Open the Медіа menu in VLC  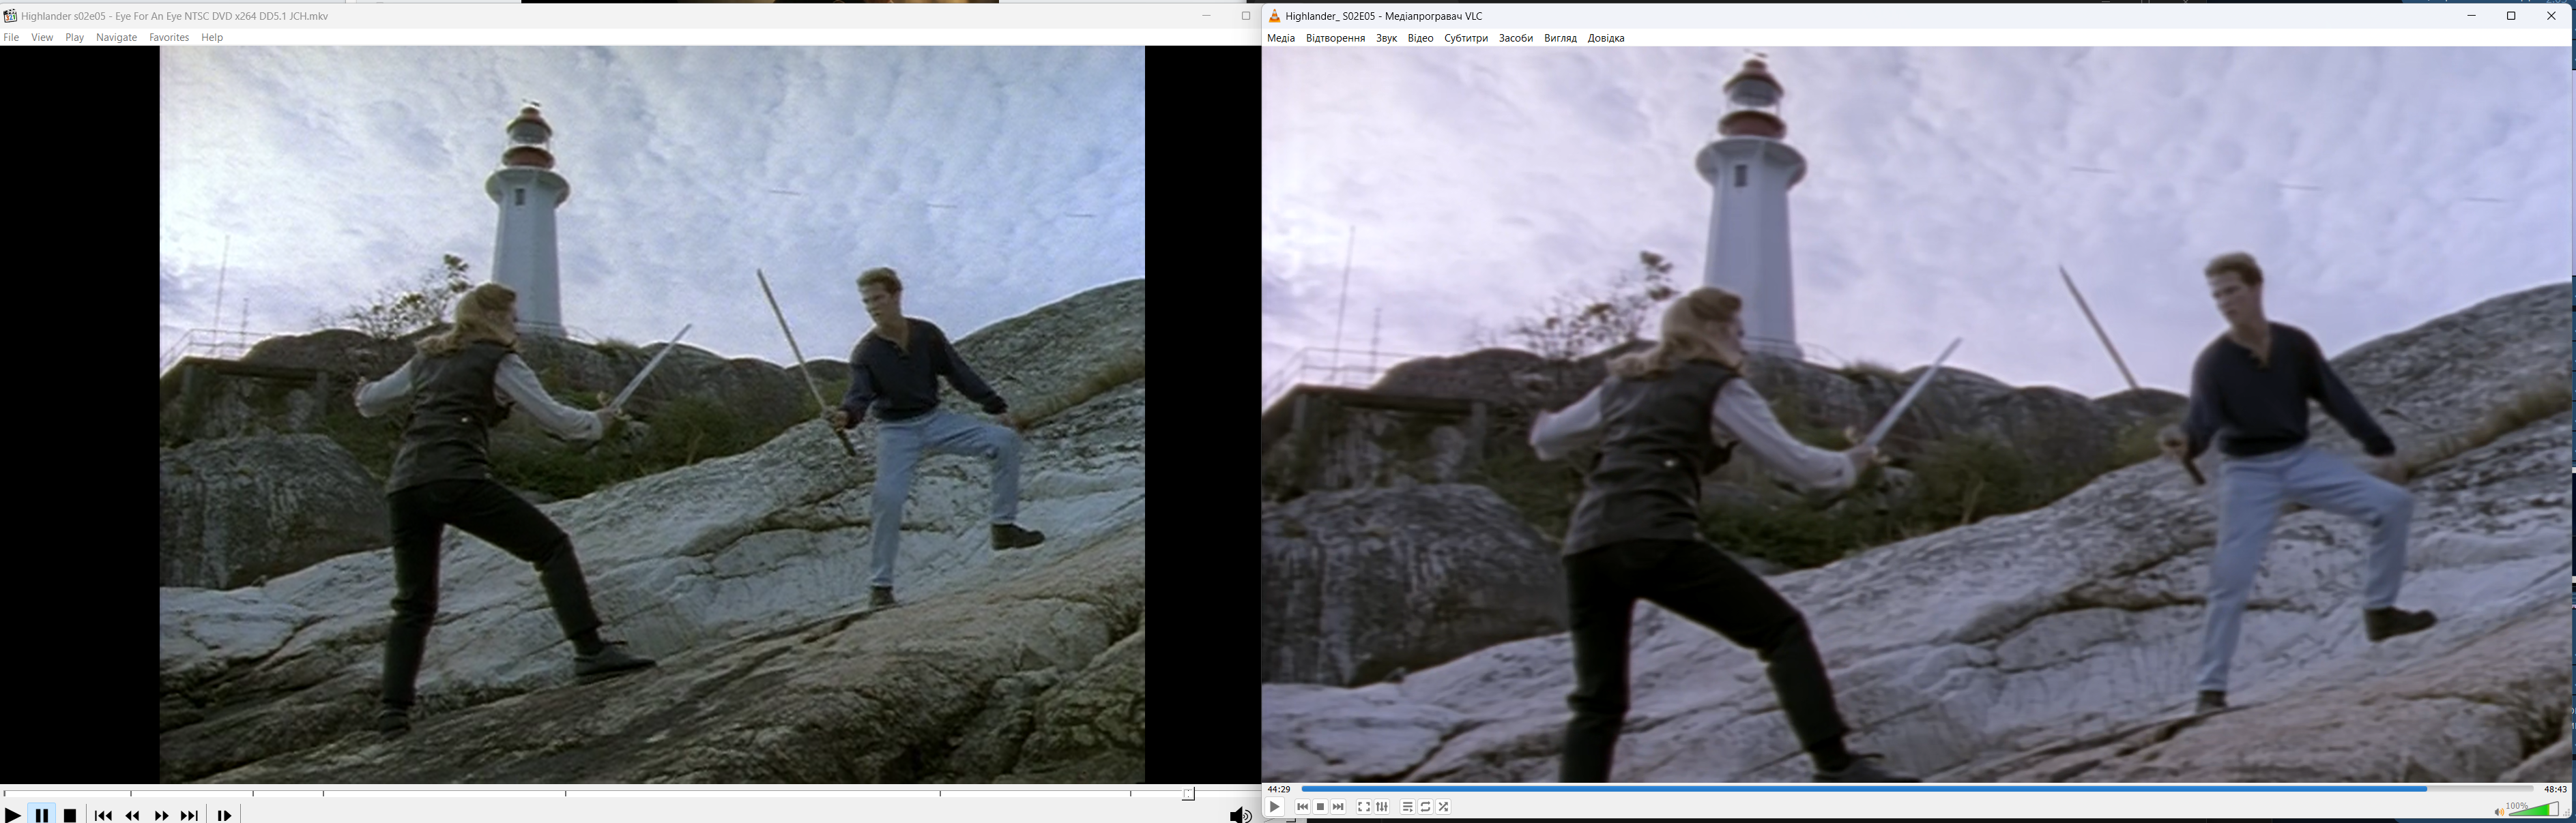[x=1281, y=38]
